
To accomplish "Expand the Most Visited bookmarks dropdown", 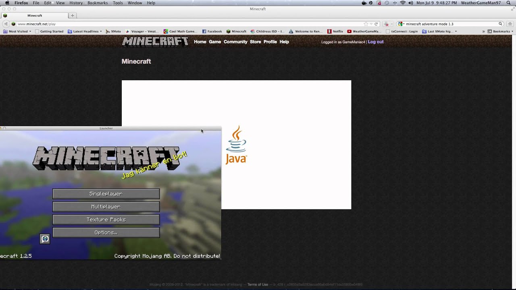I will [17, 31].
